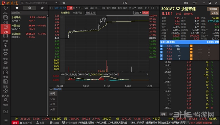
Task: Select the 年线 yearly chart tab
Action: click(x=125, y=8)
